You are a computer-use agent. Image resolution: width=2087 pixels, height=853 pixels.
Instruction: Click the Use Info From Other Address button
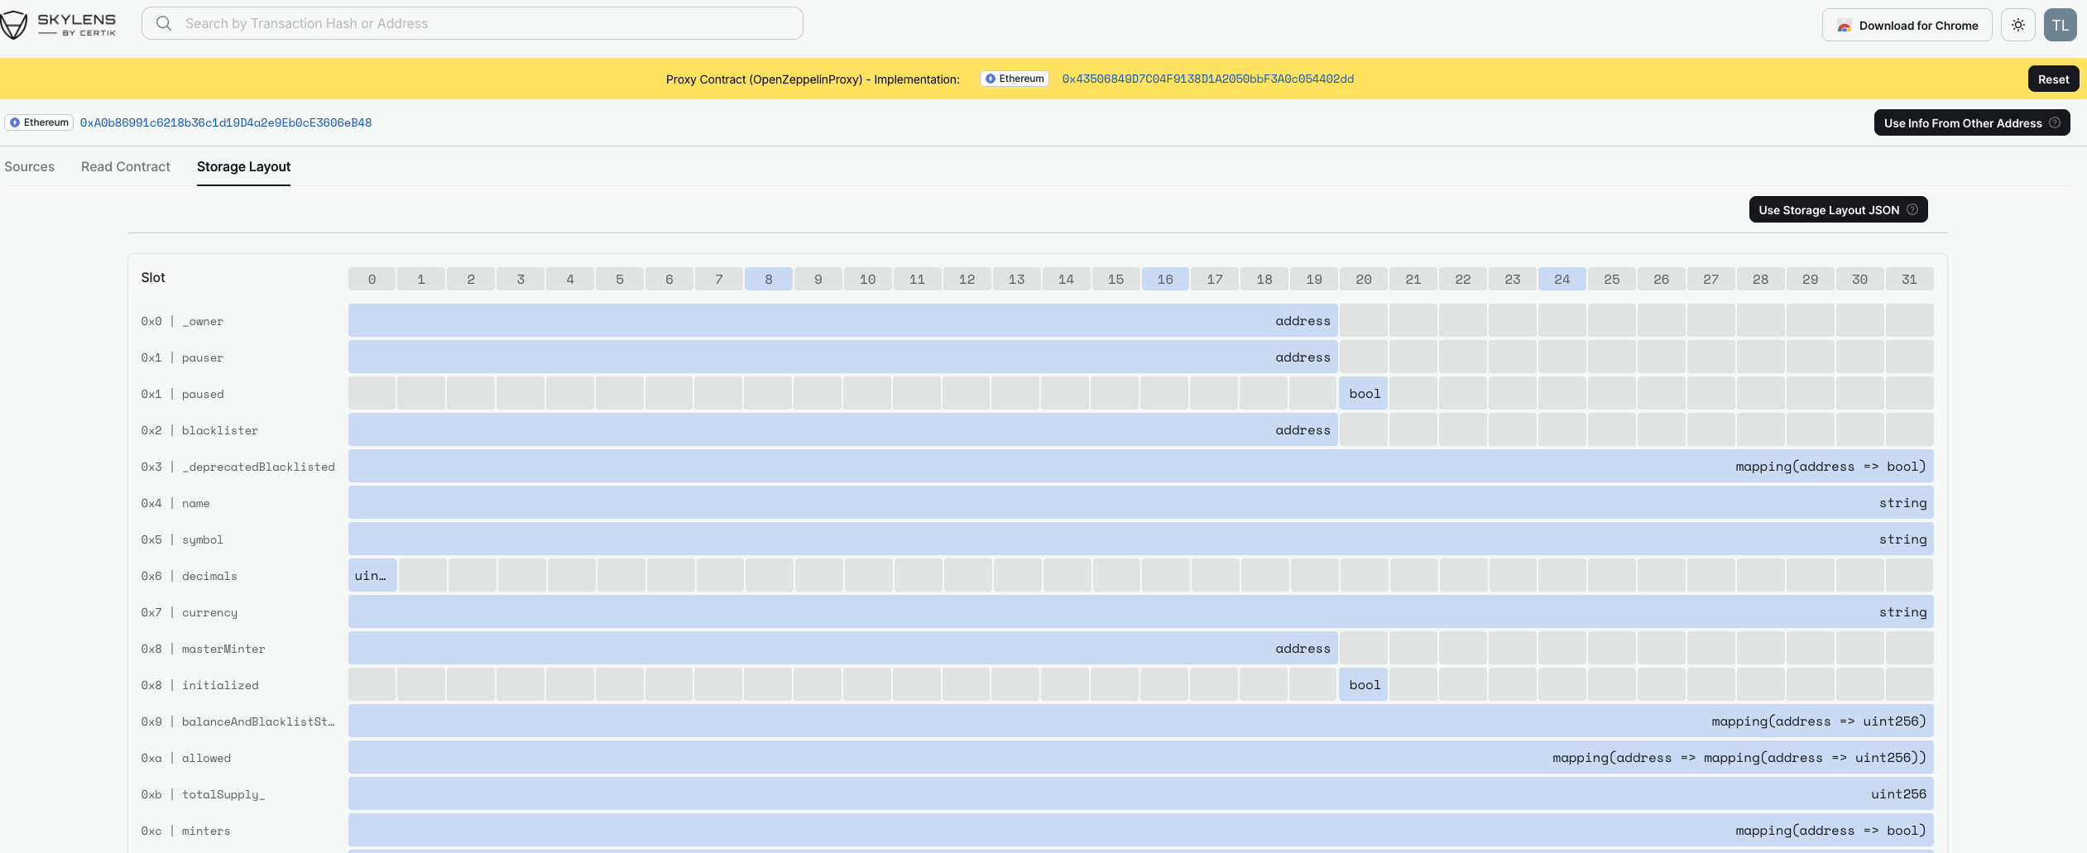point(1964,122)
